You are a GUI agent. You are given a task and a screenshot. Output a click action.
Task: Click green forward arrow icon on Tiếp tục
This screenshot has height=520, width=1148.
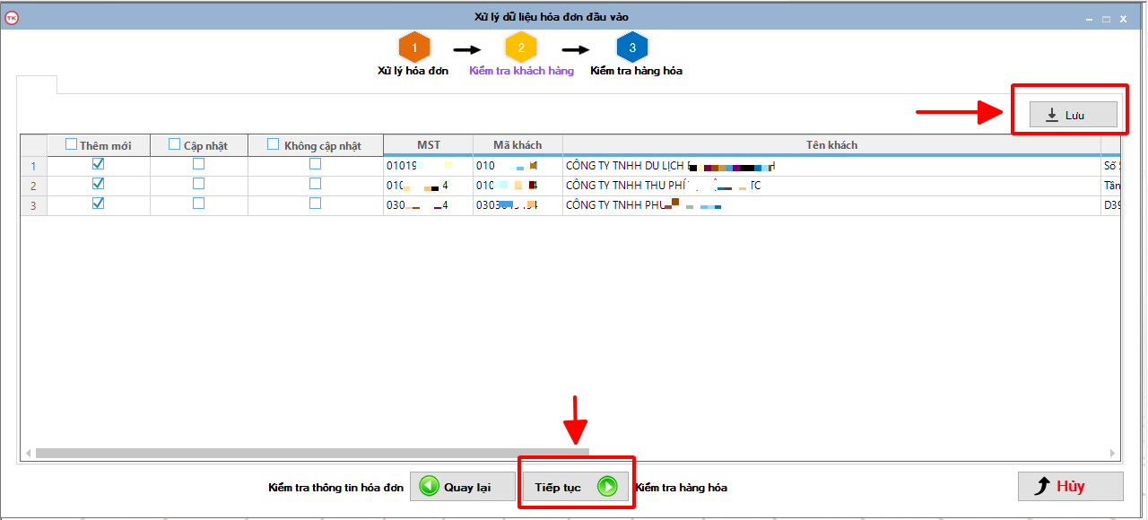tap(607, 487)
